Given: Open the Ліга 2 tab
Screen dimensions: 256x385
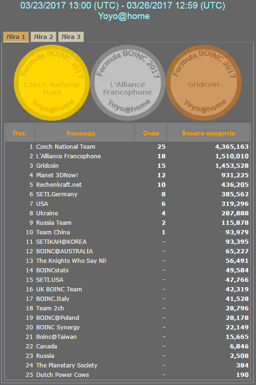Looking at the screenshot, I should point(43,37).
